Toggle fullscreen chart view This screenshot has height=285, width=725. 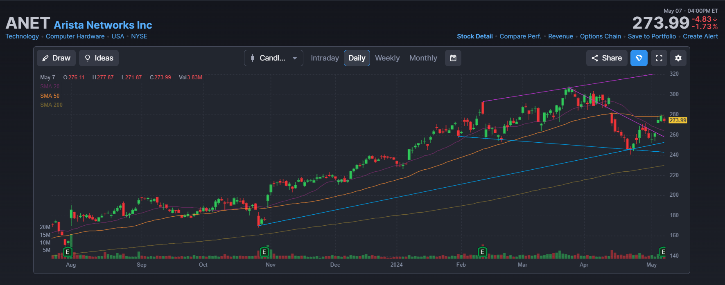(659, 58)
